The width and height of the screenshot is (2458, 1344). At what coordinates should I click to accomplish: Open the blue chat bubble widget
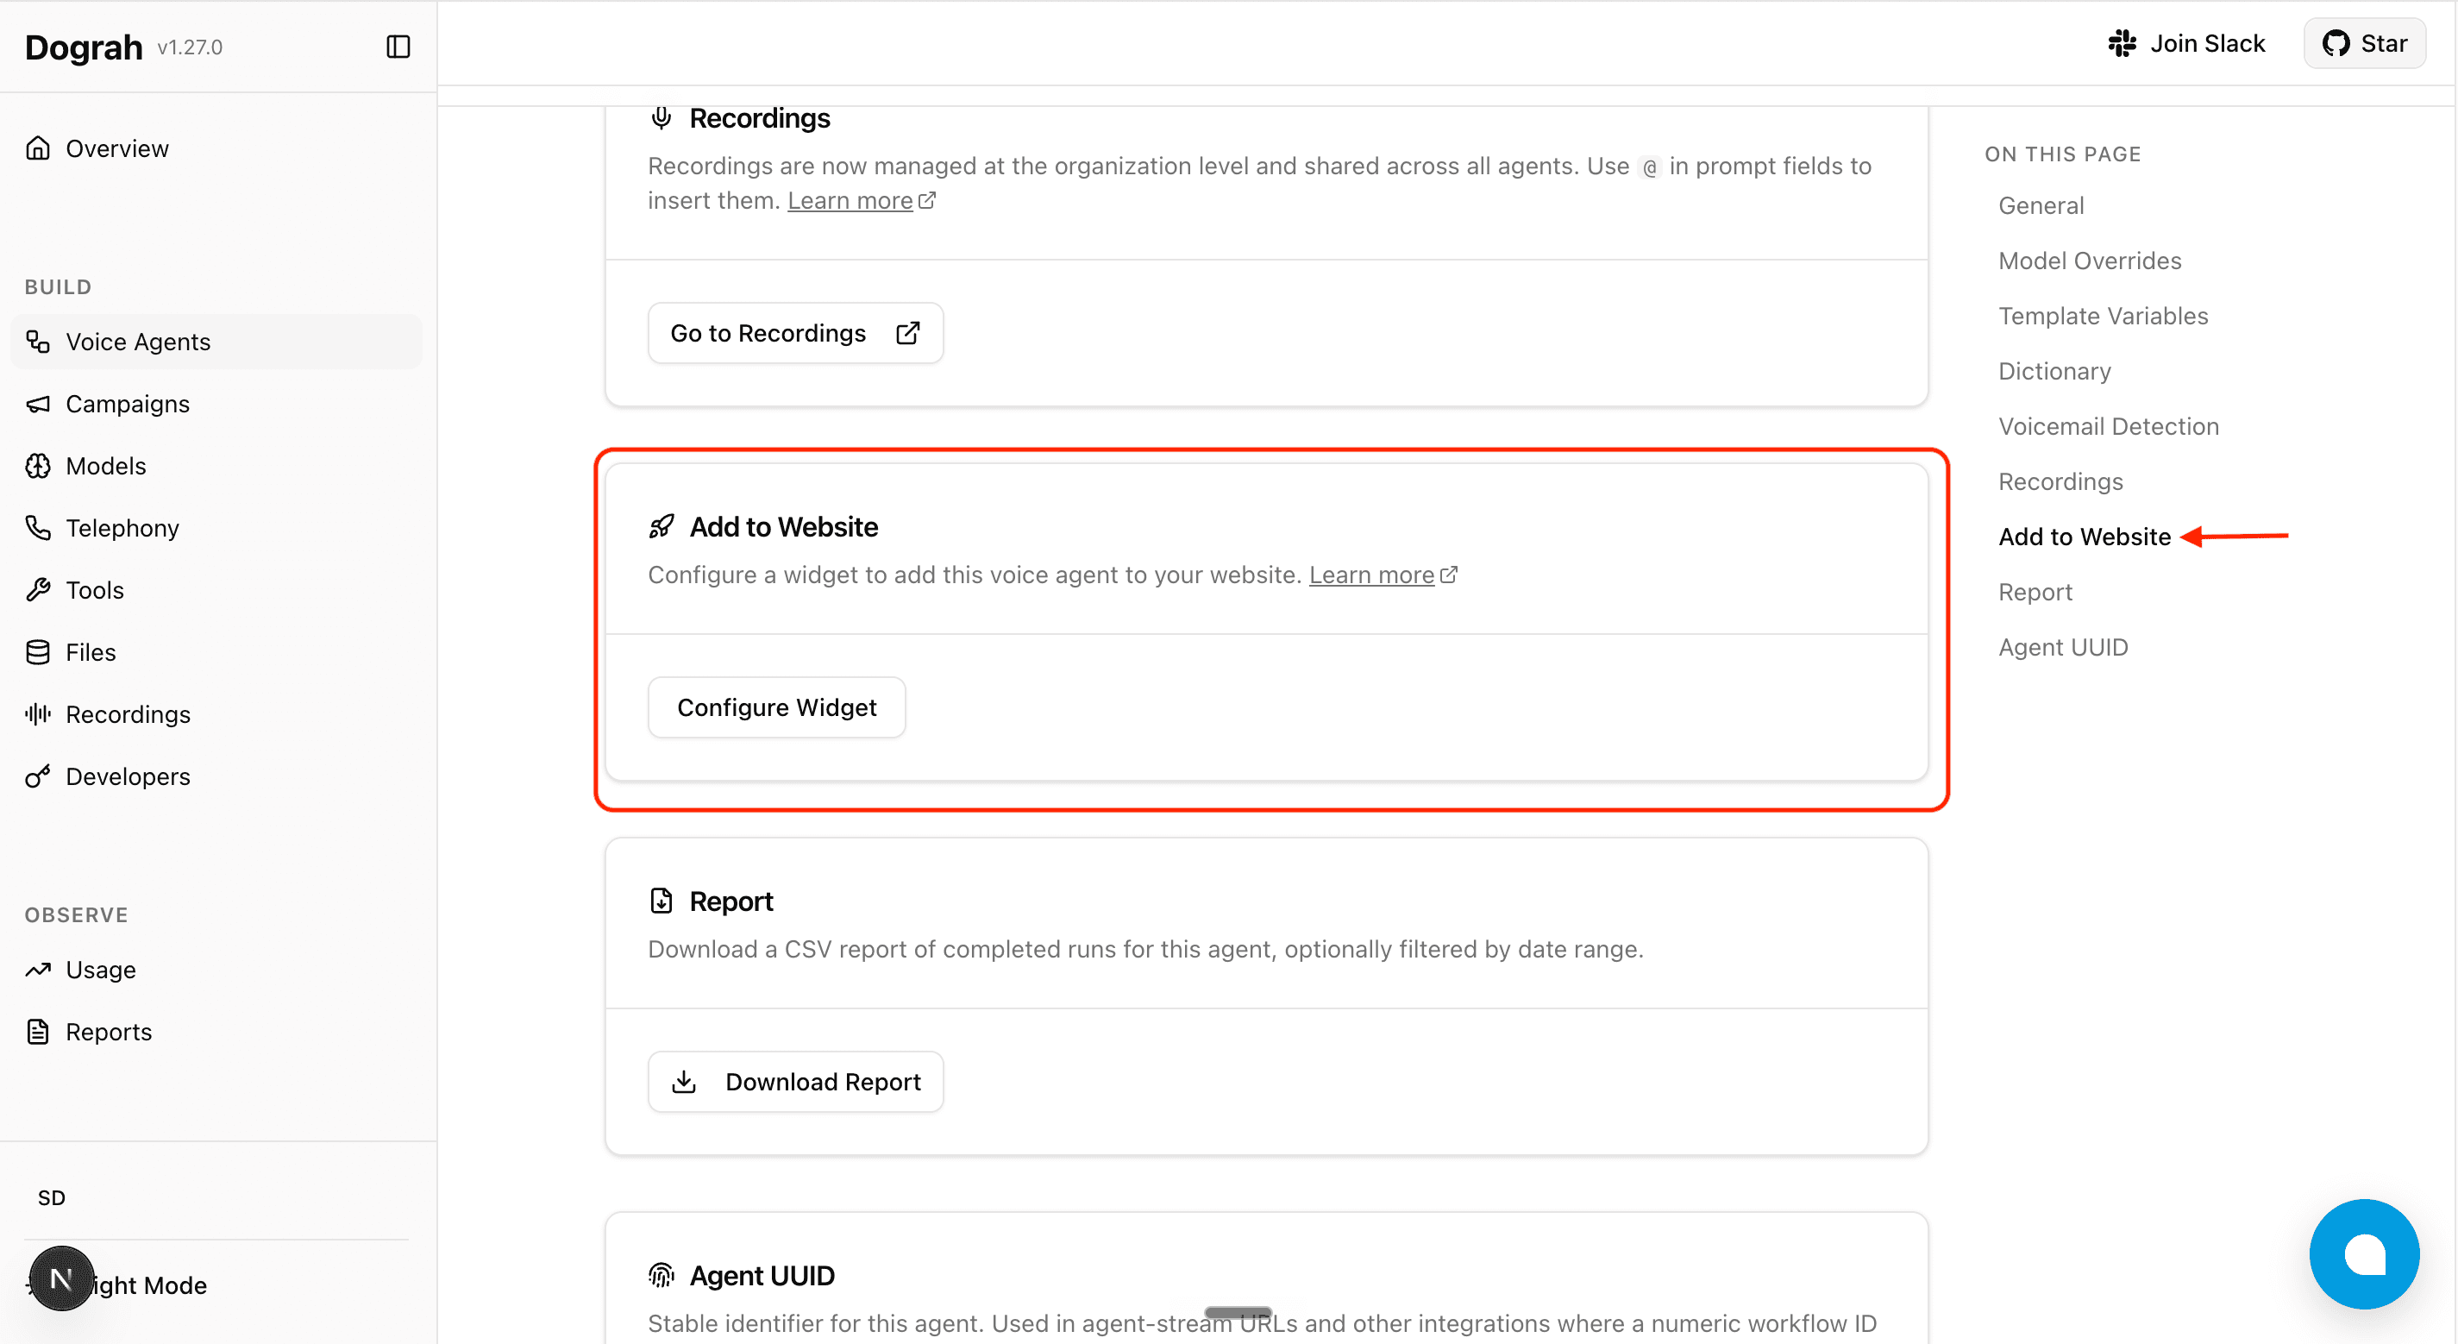2363,1253
